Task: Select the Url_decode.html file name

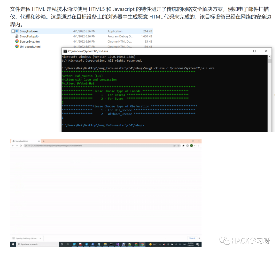Action: (30, 47)
